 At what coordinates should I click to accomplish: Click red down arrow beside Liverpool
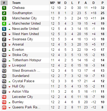[x=9, y=66]
